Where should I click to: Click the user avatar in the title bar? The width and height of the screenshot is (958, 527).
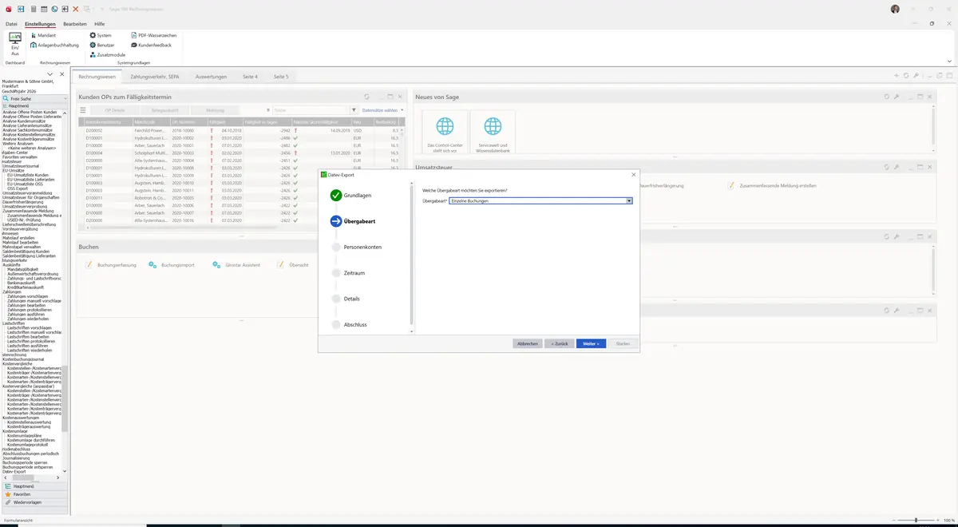click(x=895, y=9)
